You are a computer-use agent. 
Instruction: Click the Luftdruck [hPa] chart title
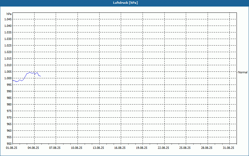click(x=125, y=3)
